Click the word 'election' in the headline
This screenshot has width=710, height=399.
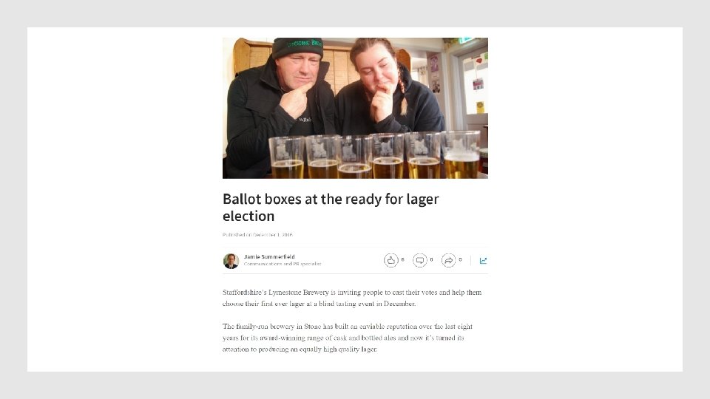[248, 216]
